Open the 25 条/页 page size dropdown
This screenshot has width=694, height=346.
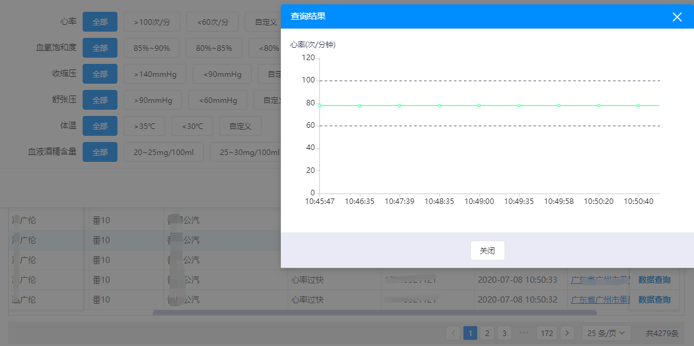click(606, 333)
